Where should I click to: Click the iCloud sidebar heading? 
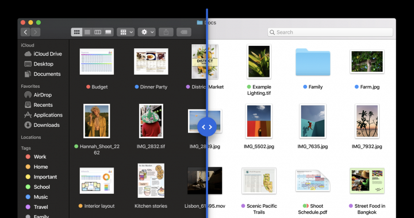tap(28, 45)
